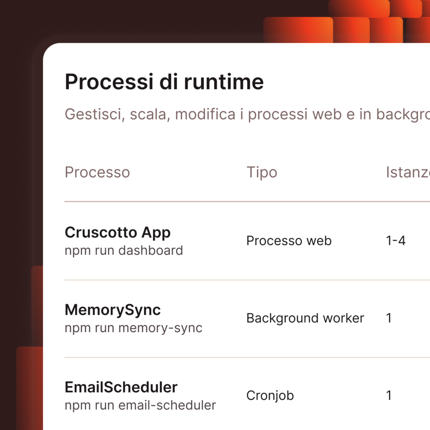
Task: Select the npm run dashboard command text
Action: [124, 250]
